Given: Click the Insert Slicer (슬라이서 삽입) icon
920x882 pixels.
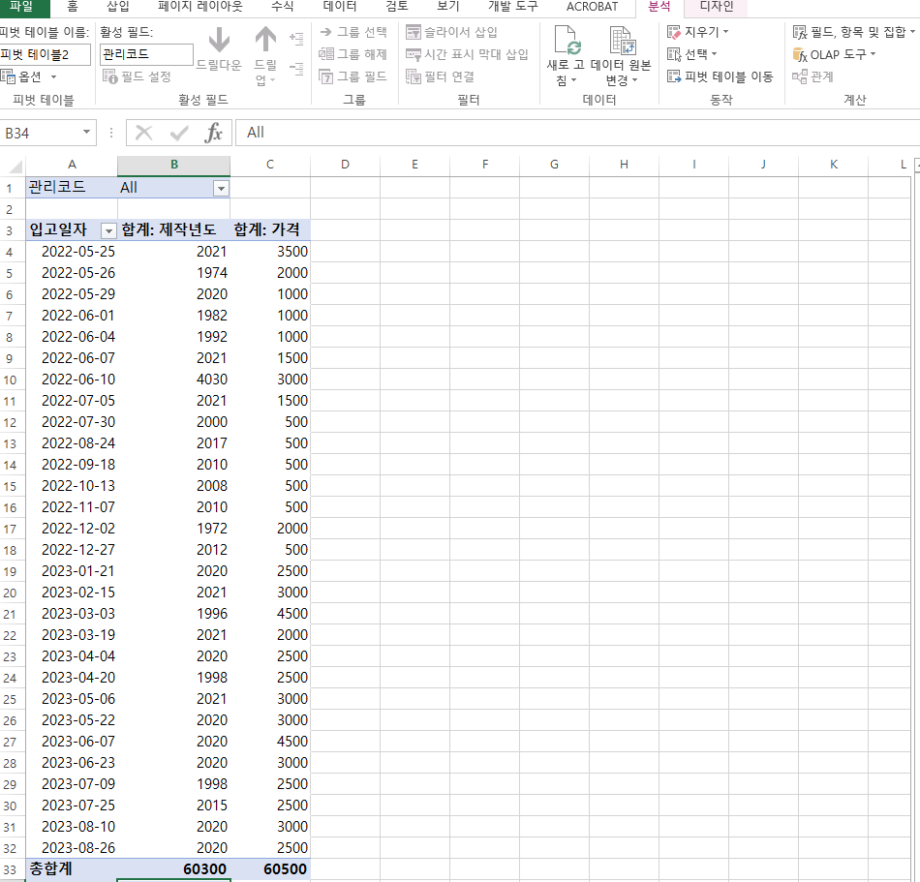Looking at the screenshot, I should point(414,32).
